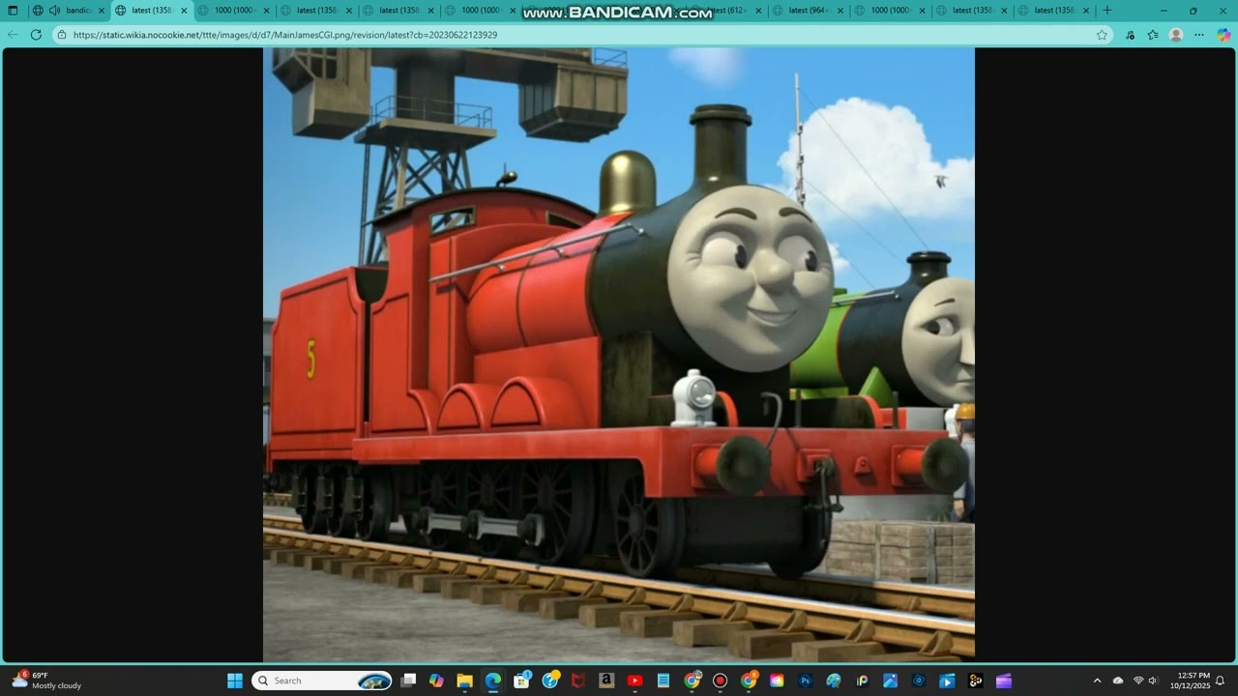The width and height of the screenshot is (1238, 696).
Task: View site information lock icon
Action: (x=62, y=35)
